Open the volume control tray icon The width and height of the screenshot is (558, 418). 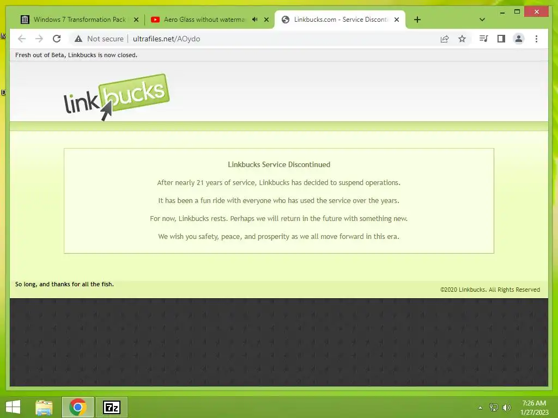(x=507, y=407)
